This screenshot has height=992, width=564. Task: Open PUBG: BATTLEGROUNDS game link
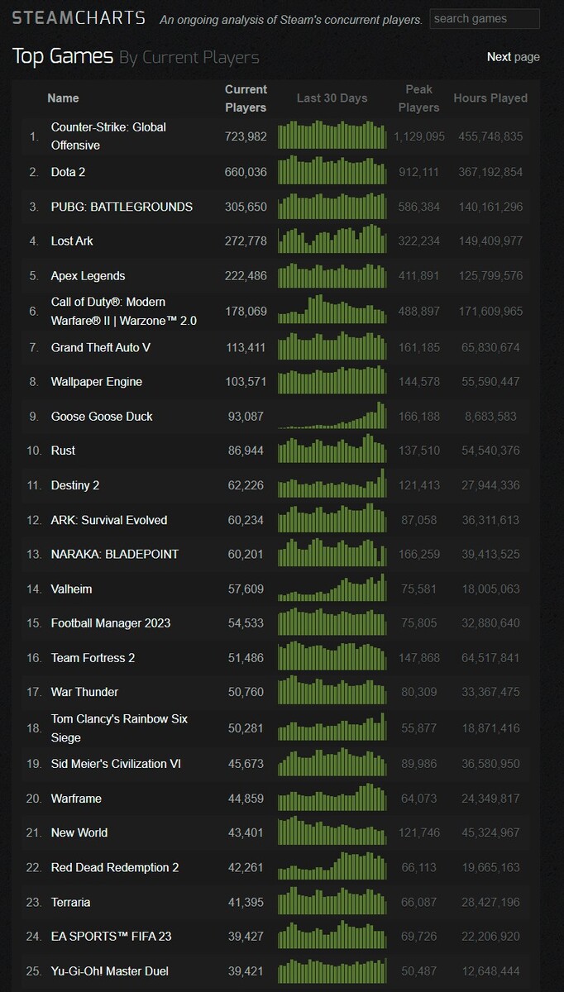[x=122, y=207]
